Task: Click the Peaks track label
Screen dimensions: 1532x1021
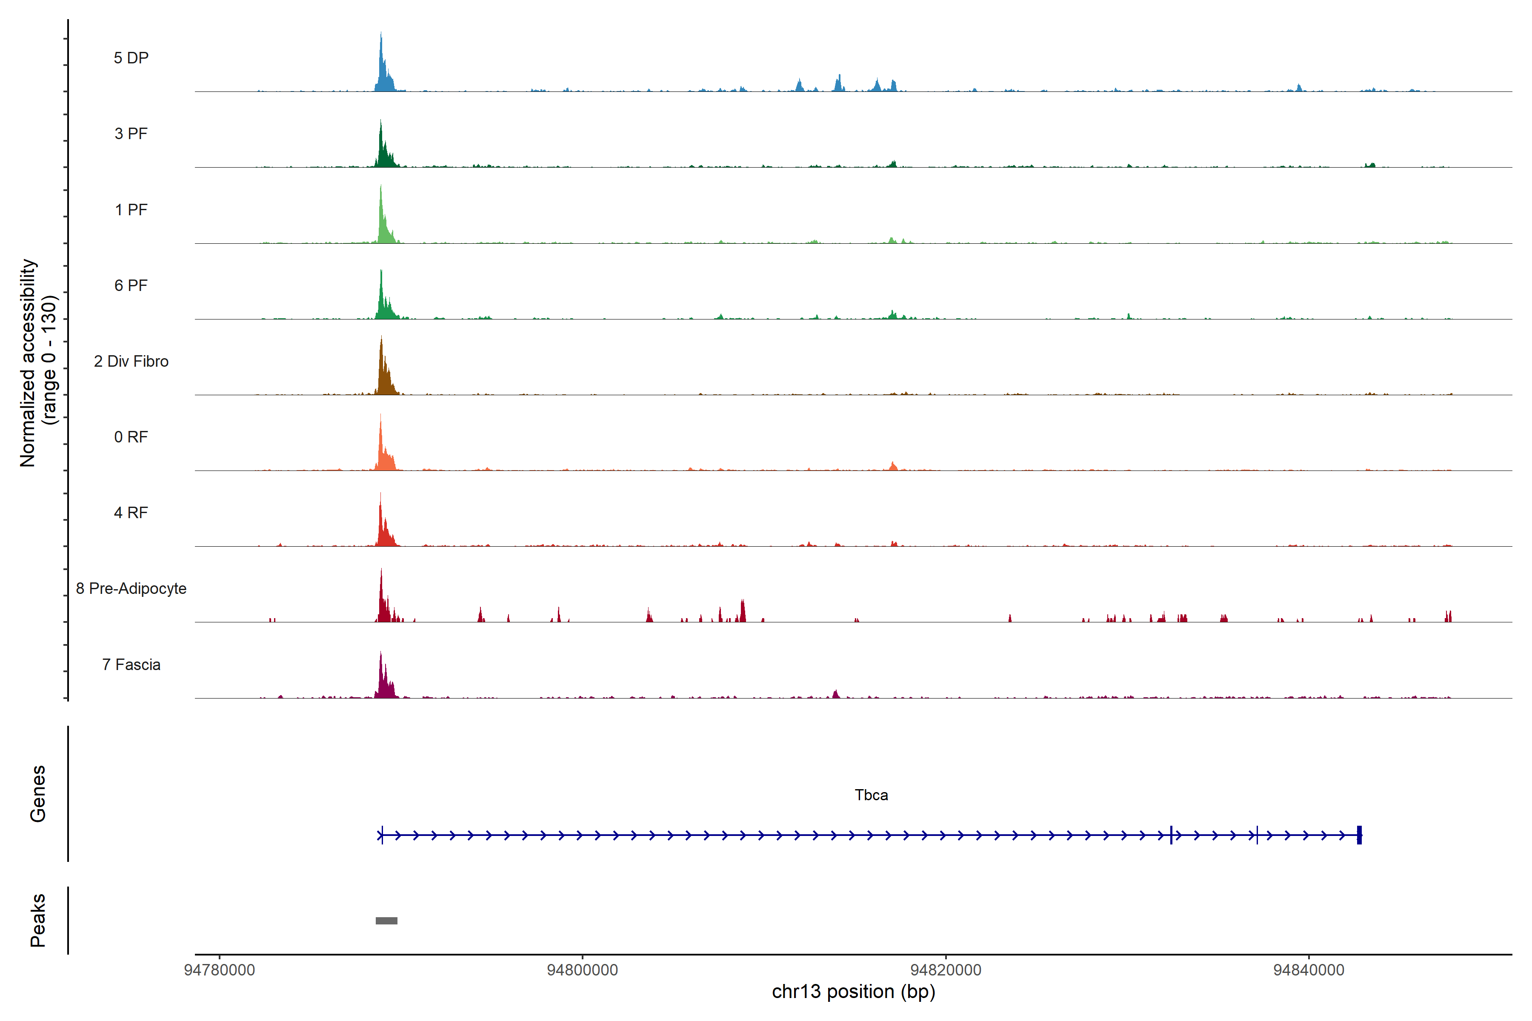Action: coord(38,920)
